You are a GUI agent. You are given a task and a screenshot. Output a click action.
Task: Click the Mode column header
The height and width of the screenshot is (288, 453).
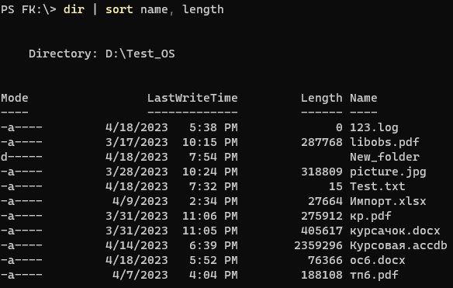[15, 98]
